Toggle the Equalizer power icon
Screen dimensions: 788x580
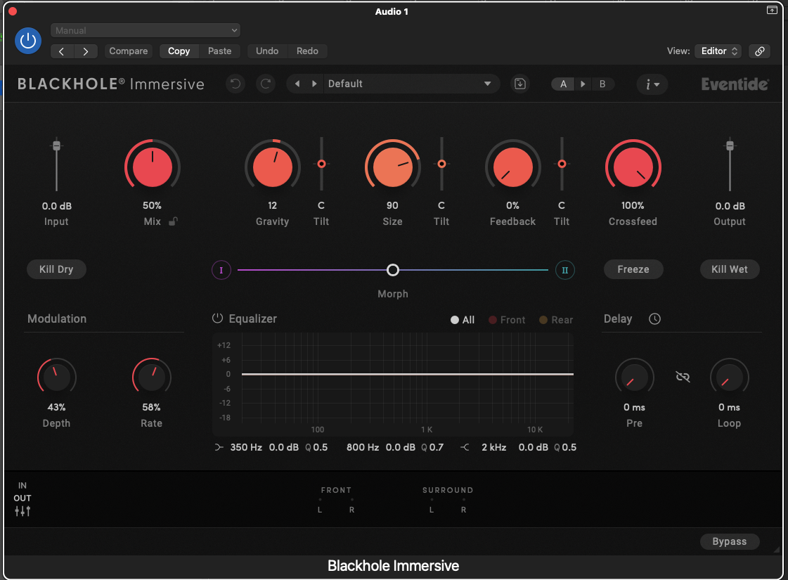point(217,318)
